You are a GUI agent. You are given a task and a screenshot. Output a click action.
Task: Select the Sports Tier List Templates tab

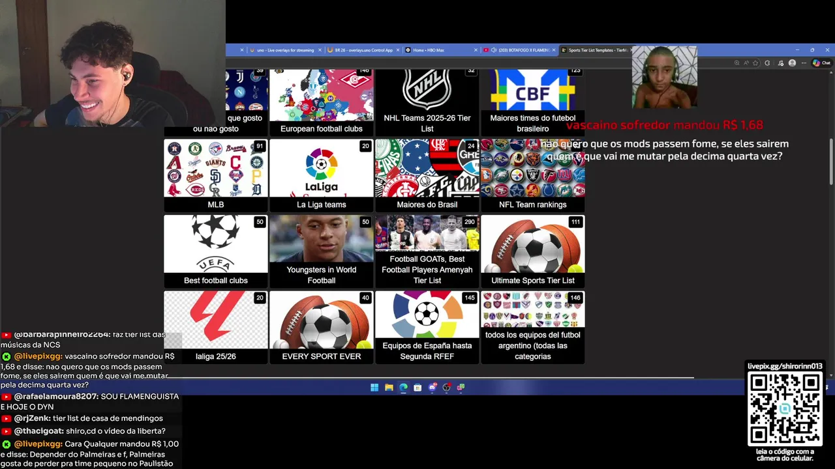click(596, 50)
